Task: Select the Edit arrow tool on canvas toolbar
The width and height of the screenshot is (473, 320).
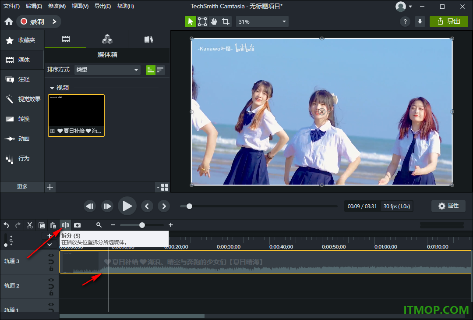Action: [x=191, y=21]
